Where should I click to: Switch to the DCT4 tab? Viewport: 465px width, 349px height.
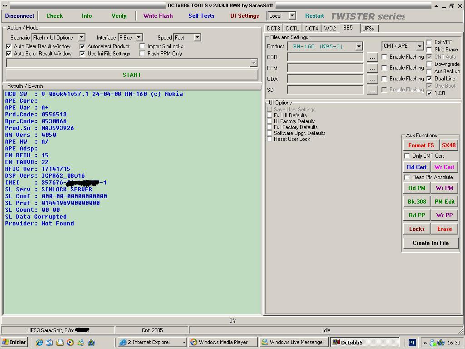pyautogui.click(x=312, y=29)
